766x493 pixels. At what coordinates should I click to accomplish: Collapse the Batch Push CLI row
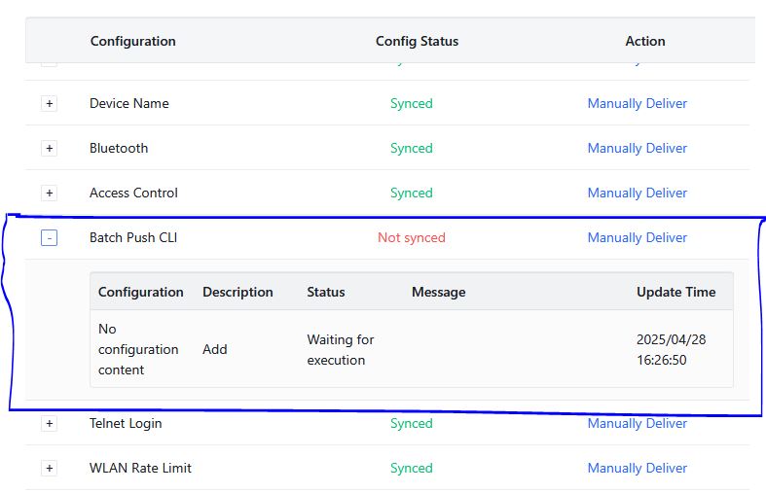(x=49, y=237)
